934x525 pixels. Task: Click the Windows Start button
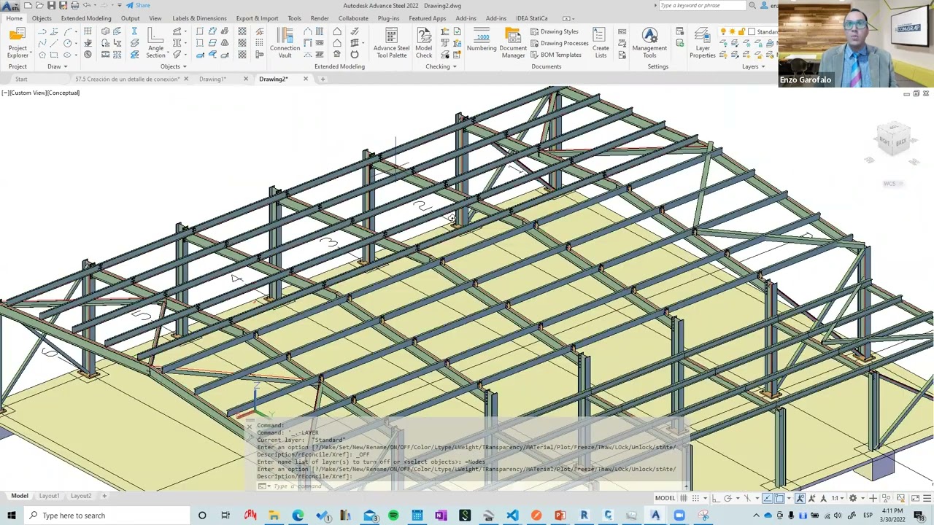point(11,516)
